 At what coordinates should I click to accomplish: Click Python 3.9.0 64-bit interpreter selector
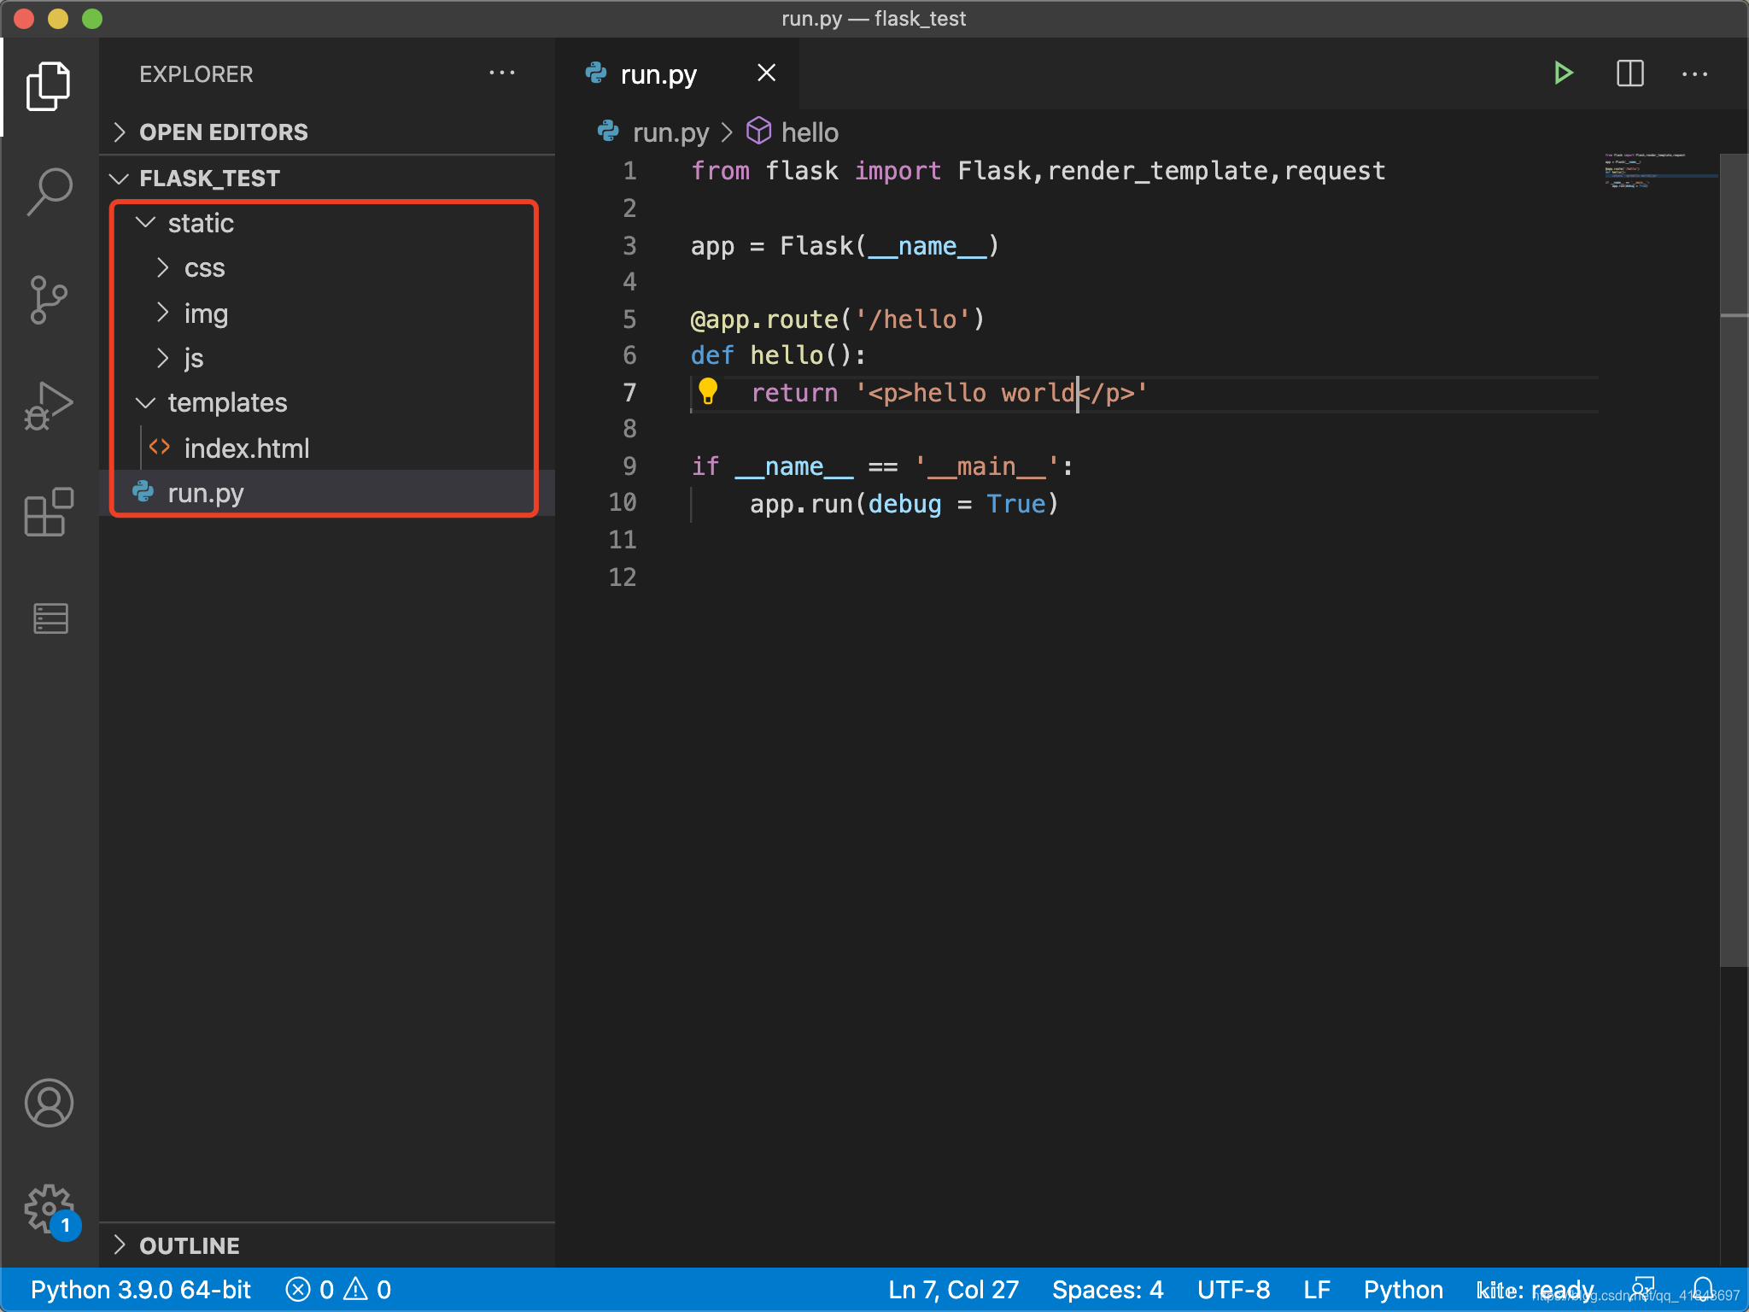tap(141, 1289)
